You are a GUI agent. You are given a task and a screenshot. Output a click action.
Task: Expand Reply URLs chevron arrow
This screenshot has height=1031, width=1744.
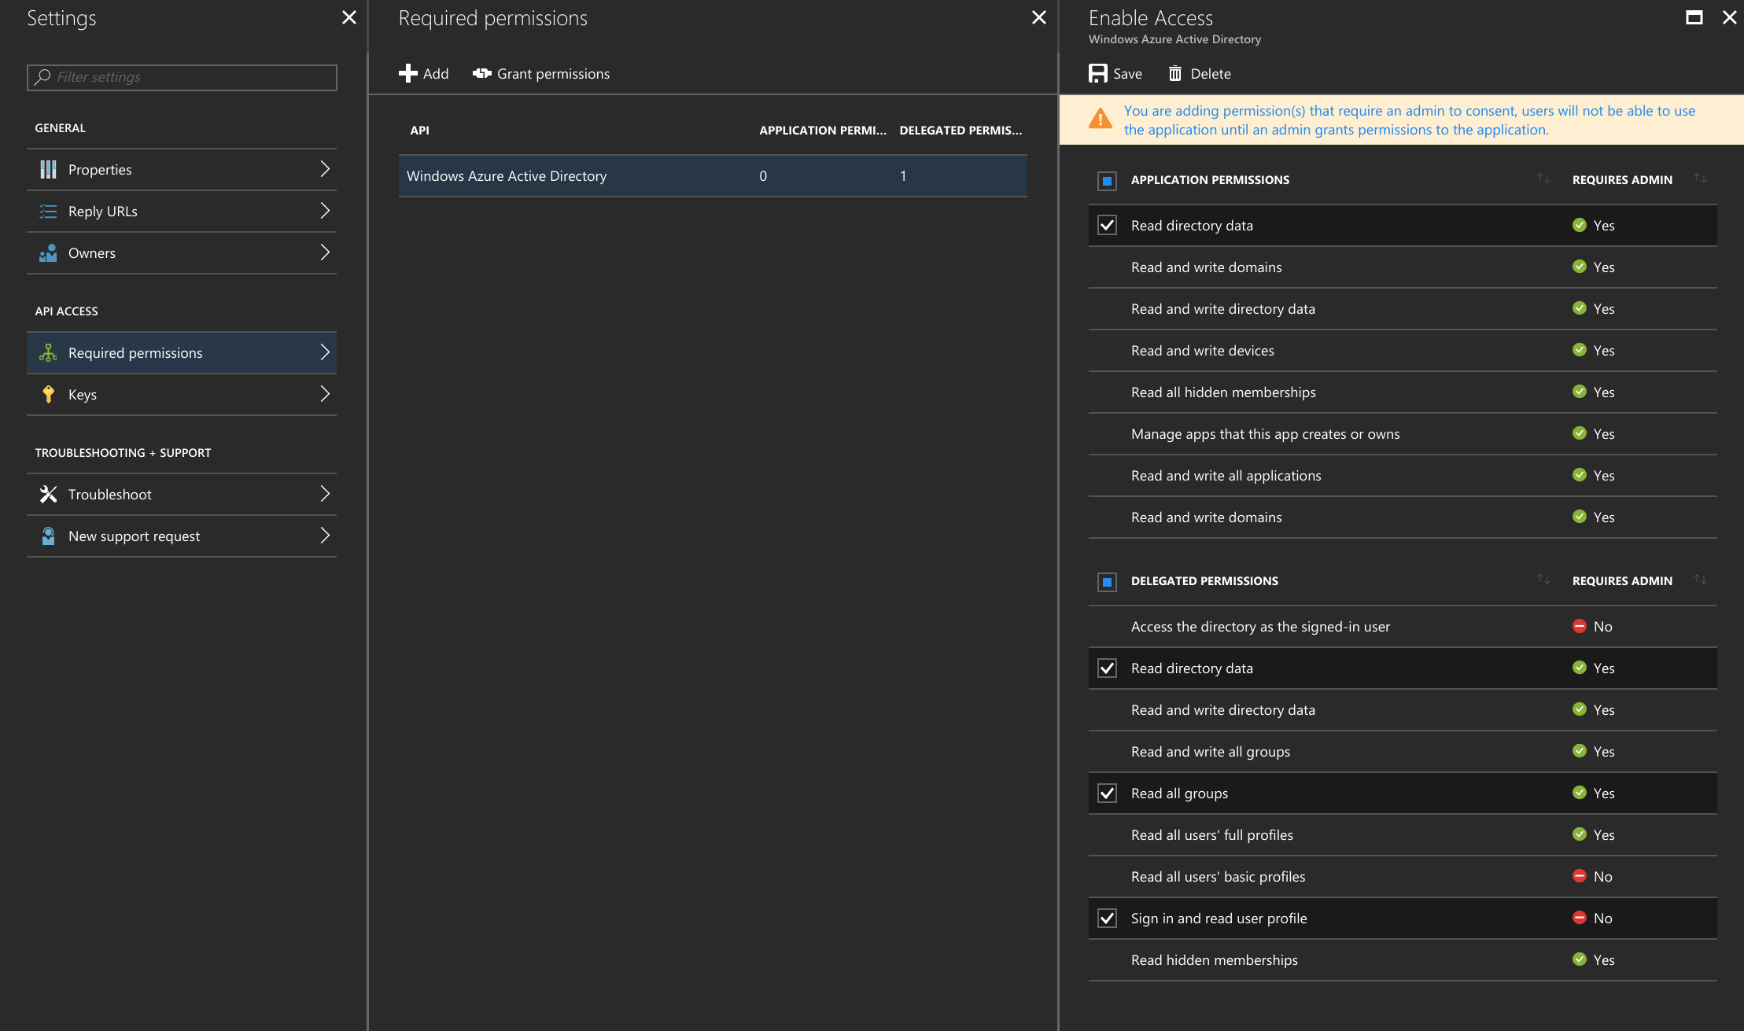click(x=325, y=211)
